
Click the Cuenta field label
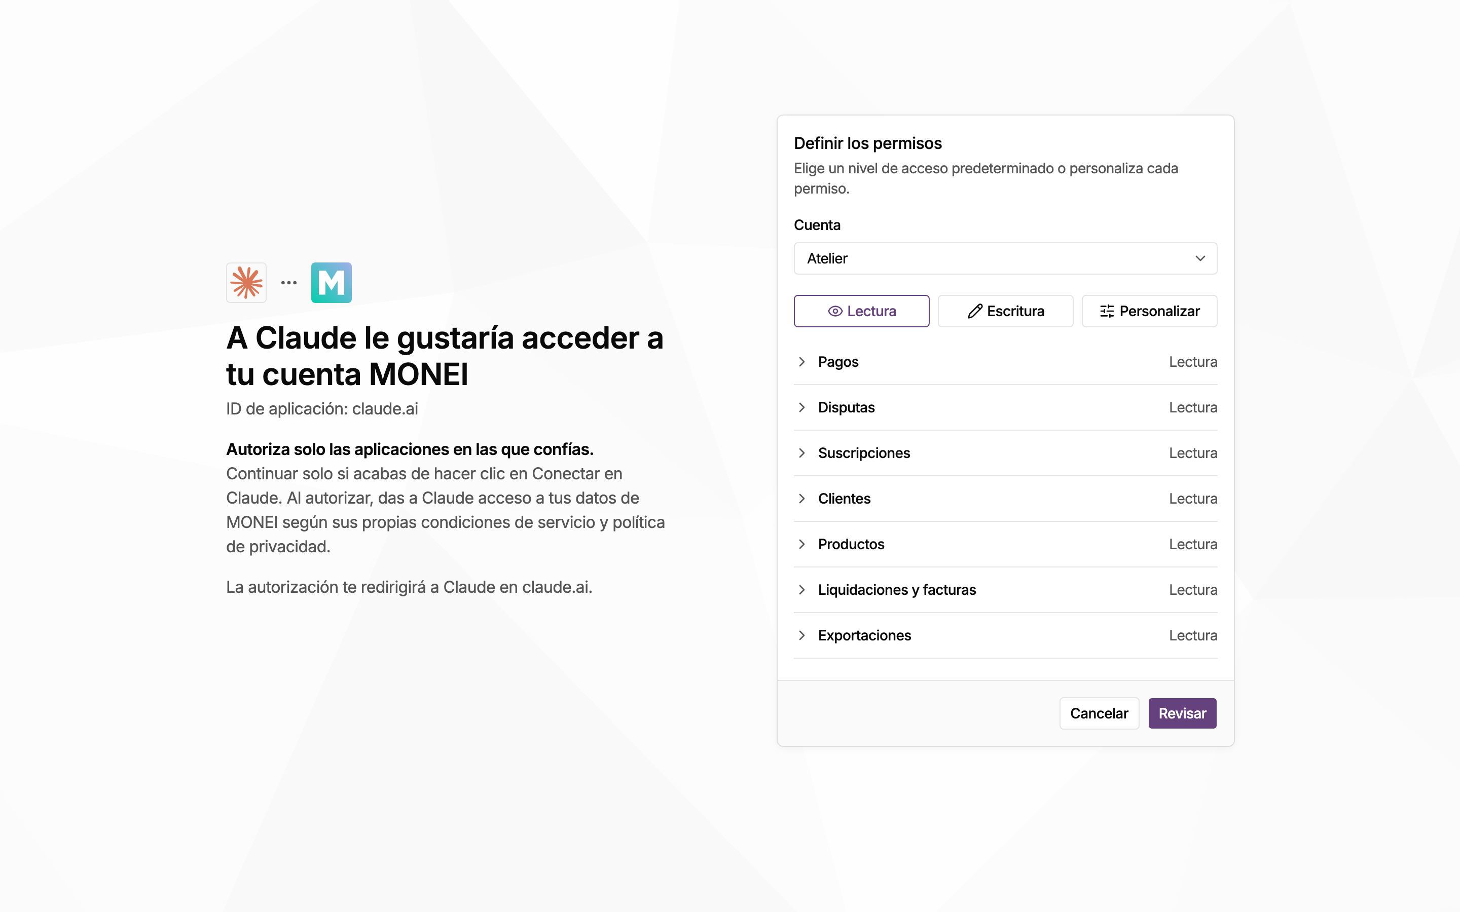click(x=817, y=225)
